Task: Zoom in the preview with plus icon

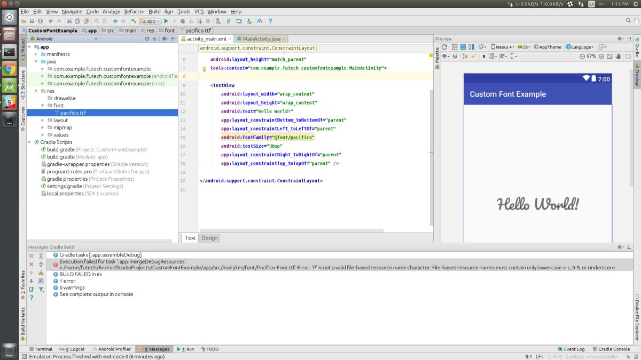Action: pyautogui.click(x=601, y=56)
